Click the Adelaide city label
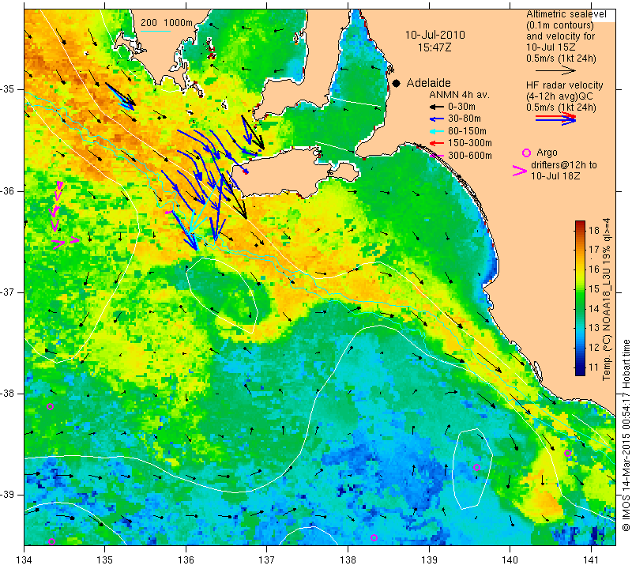The image size is (632, 569). tap(428, 83)
